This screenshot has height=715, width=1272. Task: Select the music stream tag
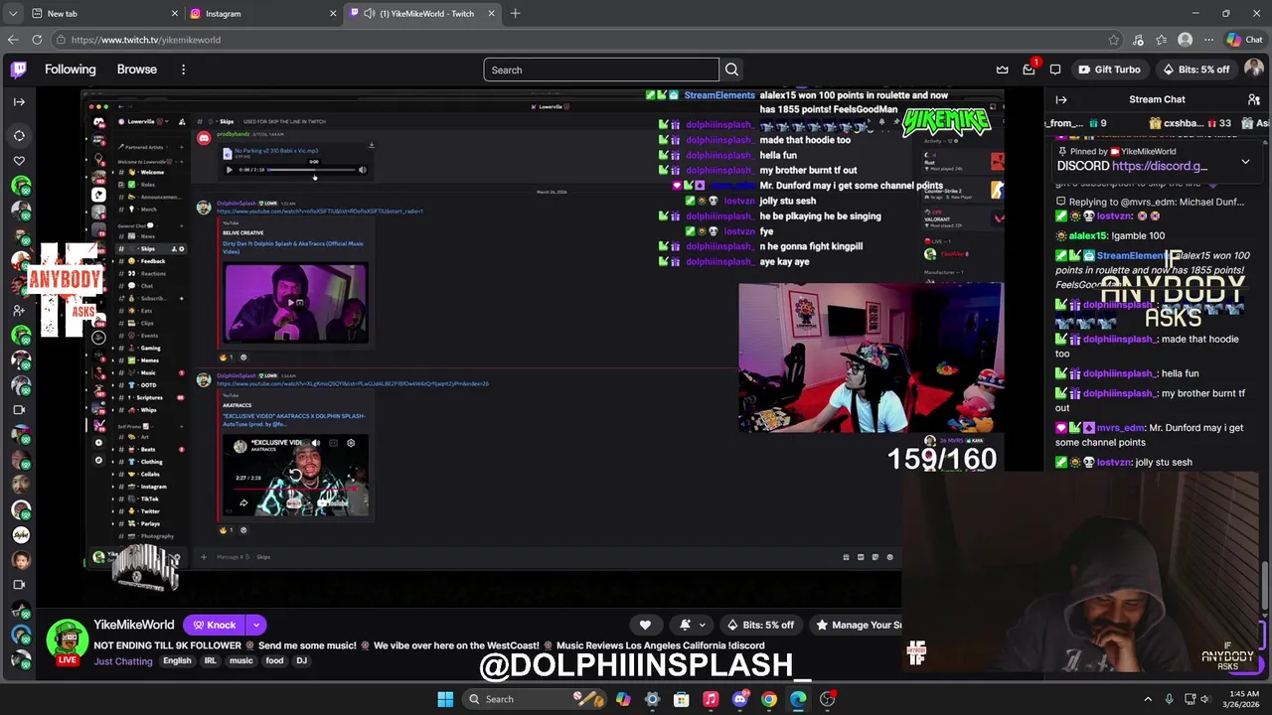[x=241, y=661]
